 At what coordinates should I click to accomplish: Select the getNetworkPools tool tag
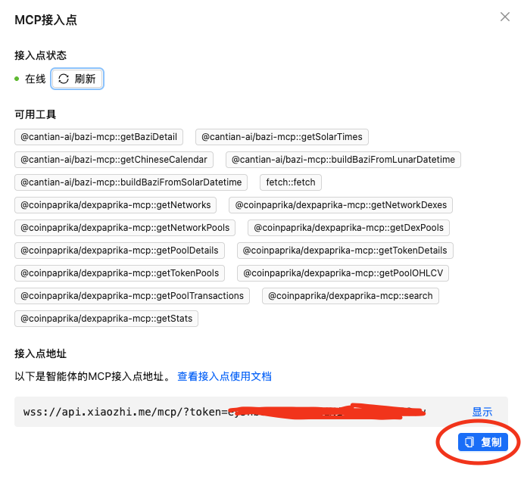(x=125, y=228)
